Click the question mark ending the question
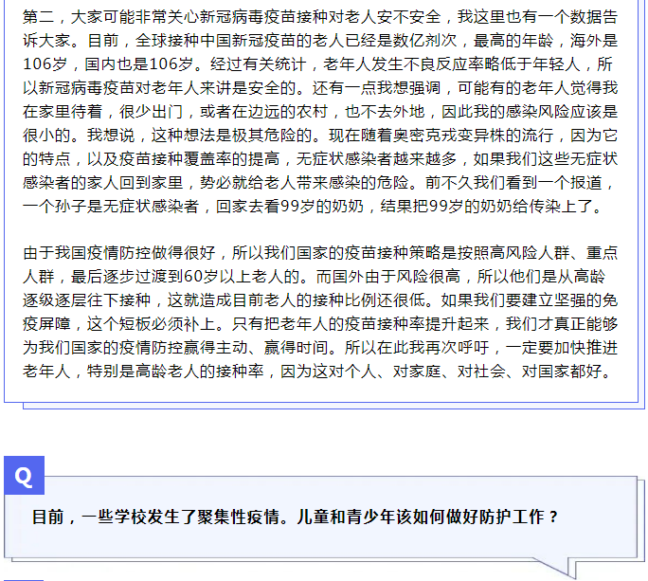648x581 pixels. pos(553,517)
